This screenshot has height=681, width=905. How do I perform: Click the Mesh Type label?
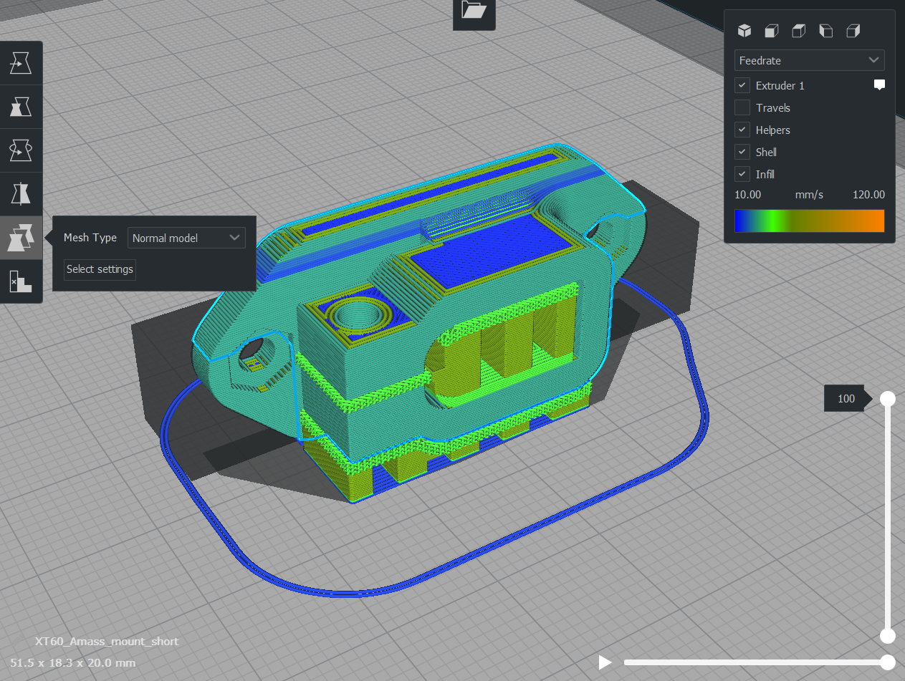(90, 238)
